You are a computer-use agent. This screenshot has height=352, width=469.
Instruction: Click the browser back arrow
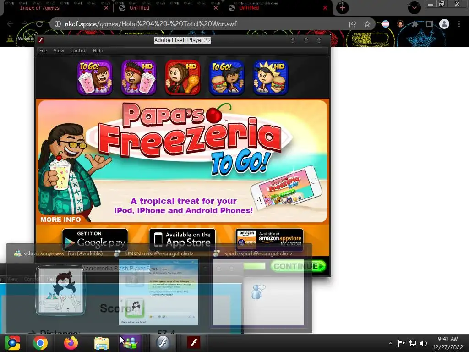pyautogui.click(x=10, y=24)
